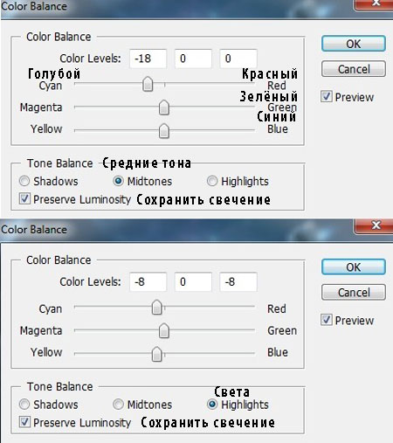The height and width of the screenshot is (443, 393).
Task: Select Highlights radio in the upper dialog
Action: pyautogui.click(x=212, y=181)
